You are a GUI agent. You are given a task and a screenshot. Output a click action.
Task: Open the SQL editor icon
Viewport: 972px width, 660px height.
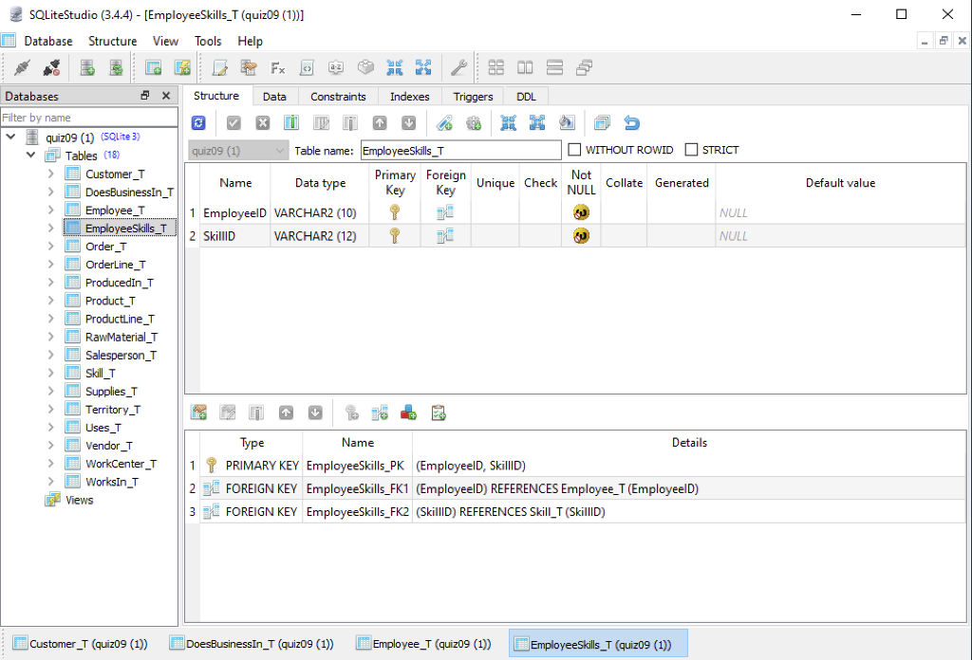point(220,67)
